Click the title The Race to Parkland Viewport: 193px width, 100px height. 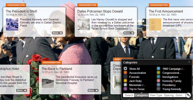(x=57, y=69)
